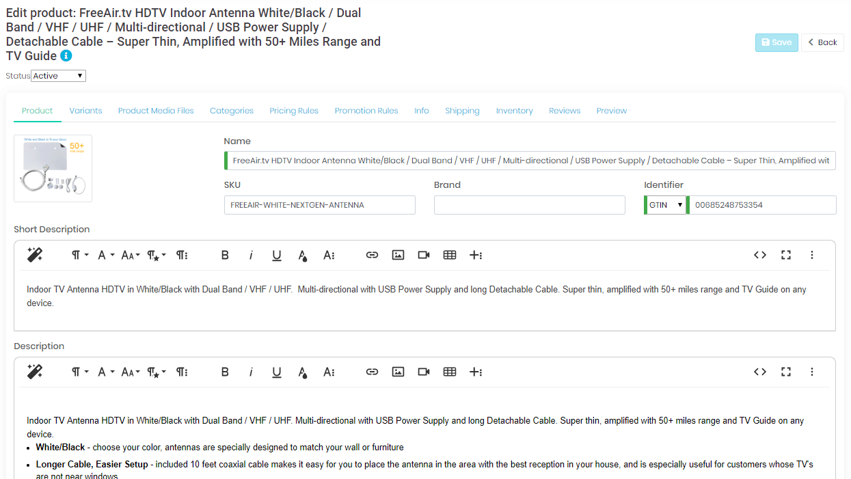
Task: Switch to the Product Media Files tab
Action: coord(156,111)
